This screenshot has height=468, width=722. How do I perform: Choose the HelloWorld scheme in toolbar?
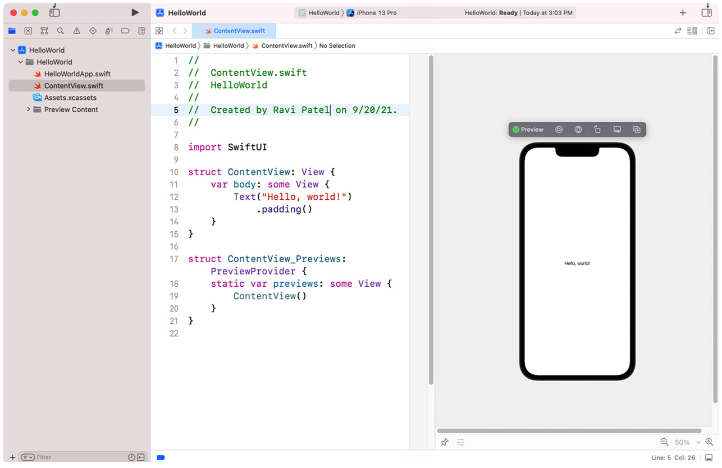tap(319, 12)
